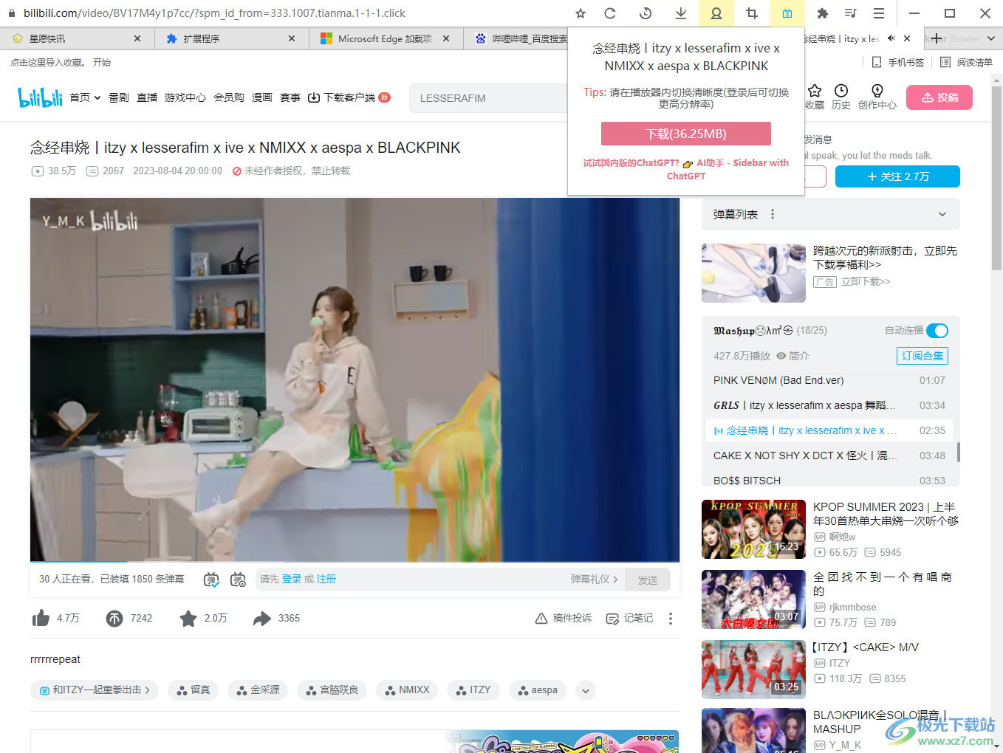Select the NMIXX tag
This screenshot has width=1003, height=753.
point(407,690)
